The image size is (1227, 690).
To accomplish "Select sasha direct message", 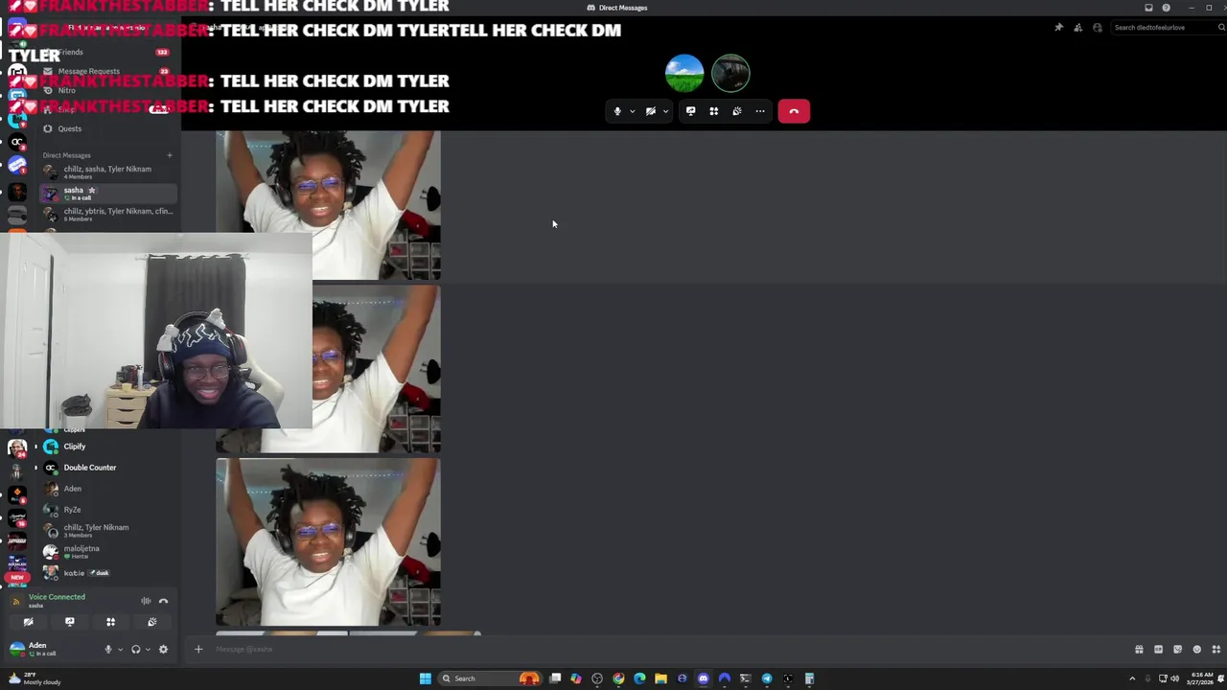I will [x=107, y=193].
